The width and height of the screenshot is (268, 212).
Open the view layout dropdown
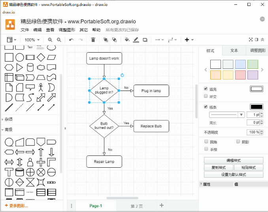[11, 40]
